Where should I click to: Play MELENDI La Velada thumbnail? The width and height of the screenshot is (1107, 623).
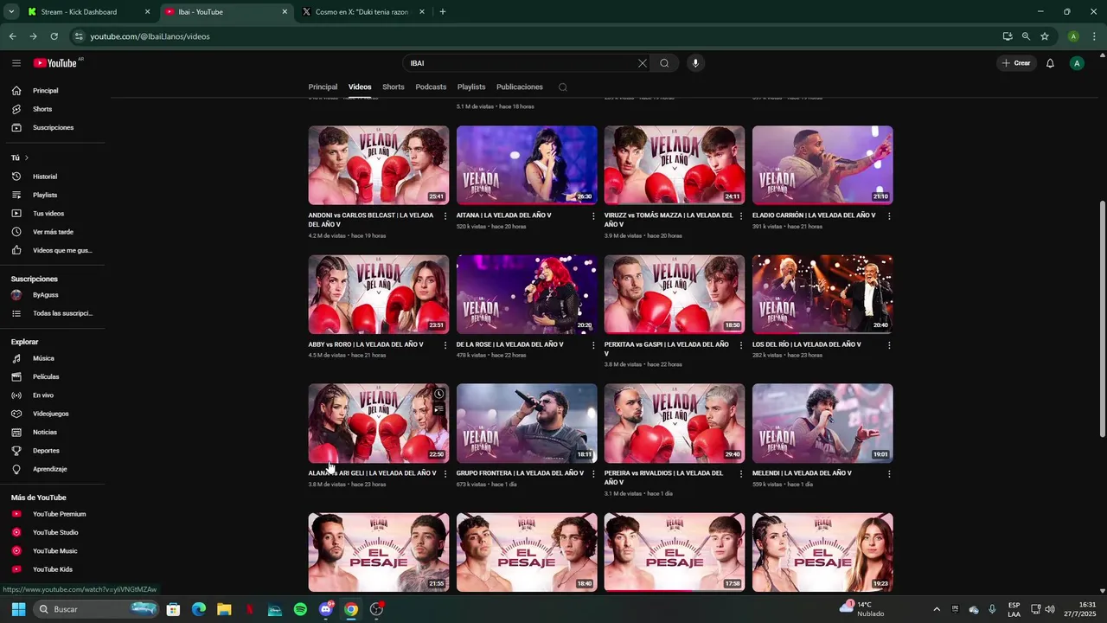tap(822, 423)
